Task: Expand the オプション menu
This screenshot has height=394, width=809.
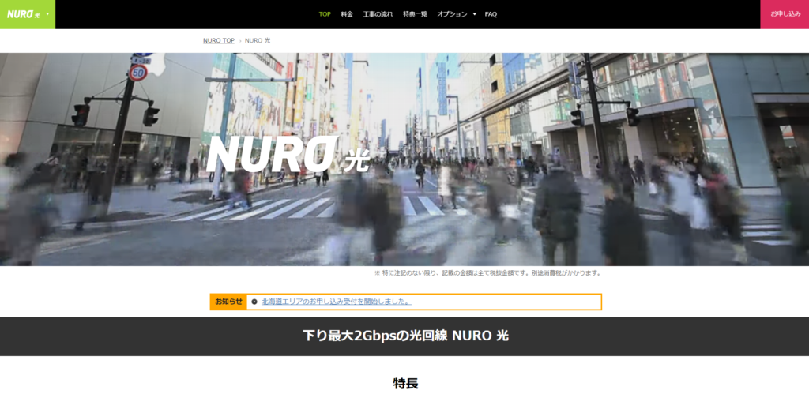Action: [x=457, y=14]
